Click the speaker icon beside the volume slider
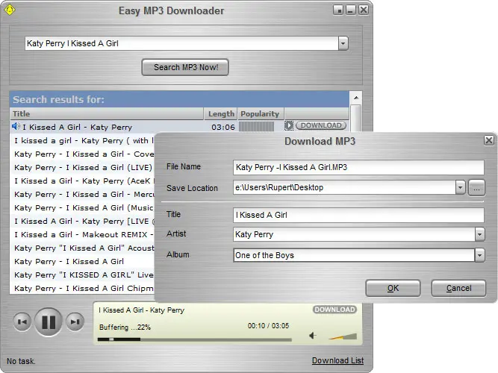Image resolution: width=498 pixels, height=373 pixels. (313, 336)
